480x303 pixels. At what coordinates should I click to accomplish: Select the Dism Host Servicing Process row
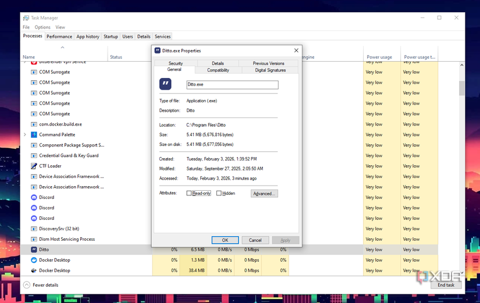coord(230,239)
